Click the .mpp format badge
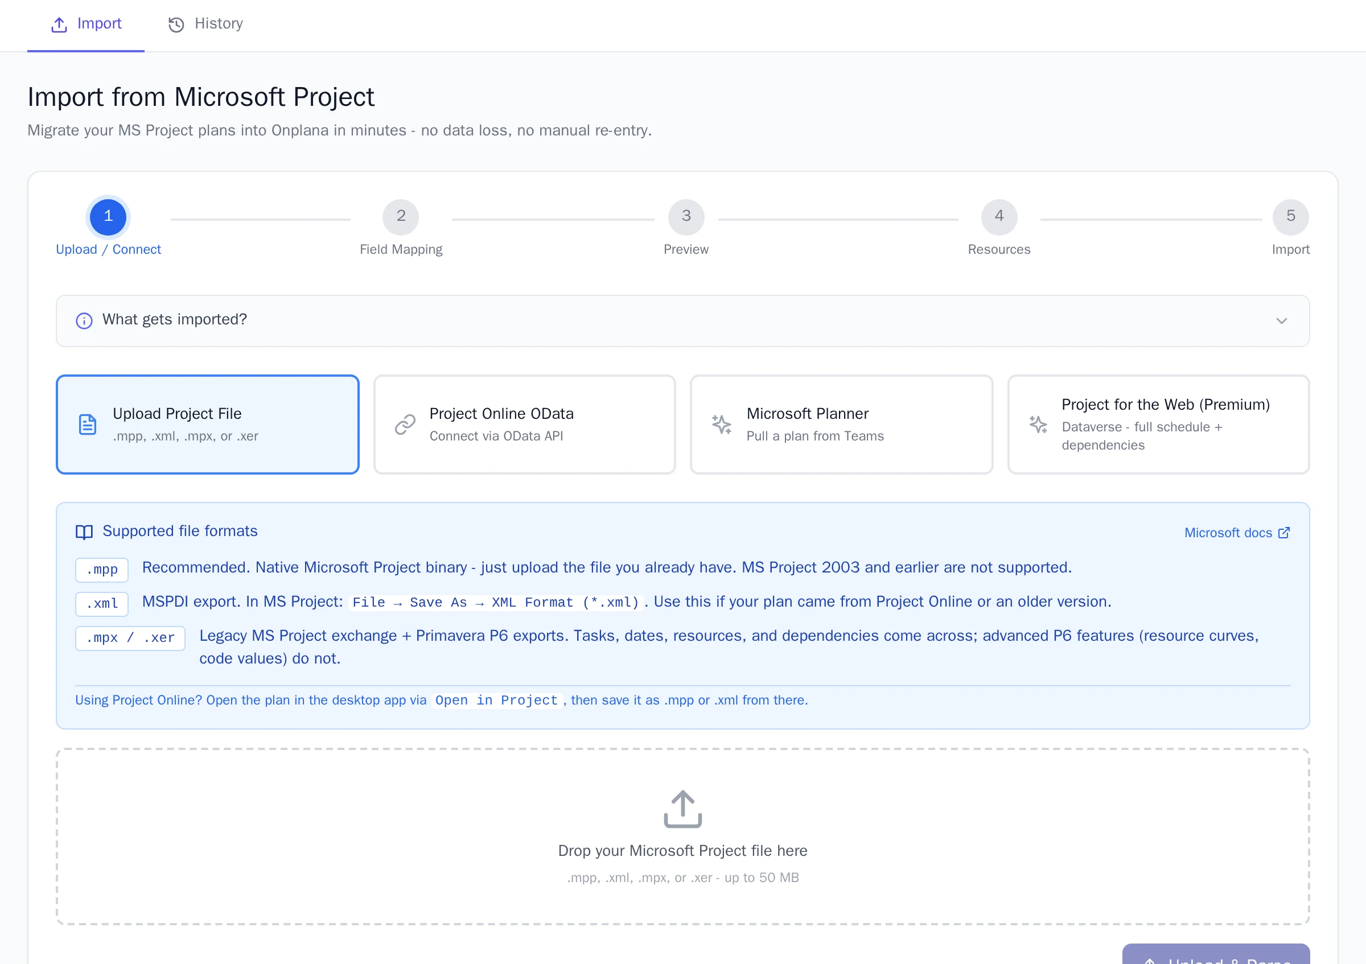Screen dimensions: 1366x964 [102, 570]
